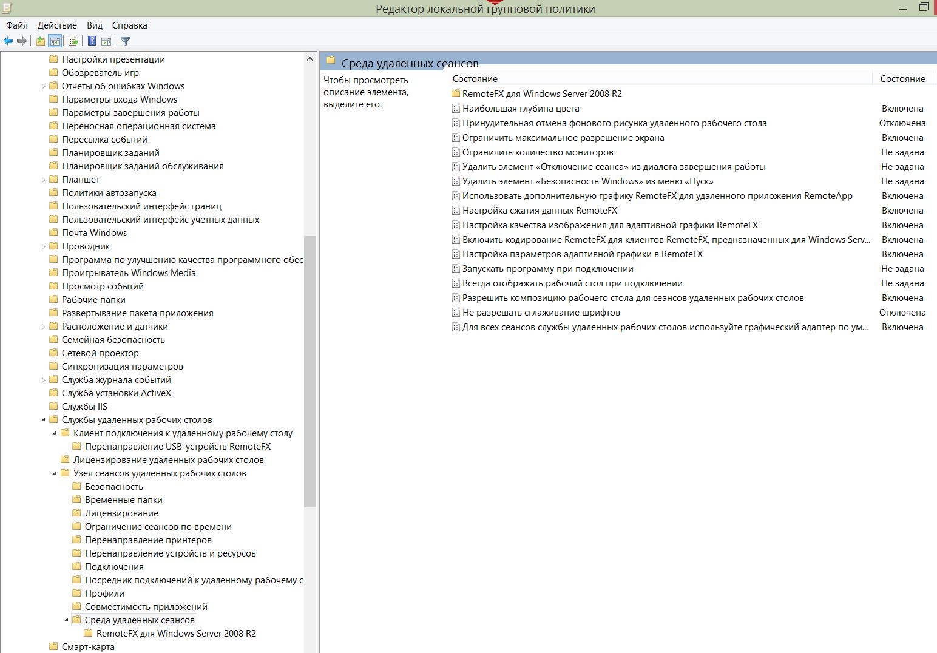Select the Безопасность folder in tree
This screenshot has width=937, height=653.
[x=113, y=487]
